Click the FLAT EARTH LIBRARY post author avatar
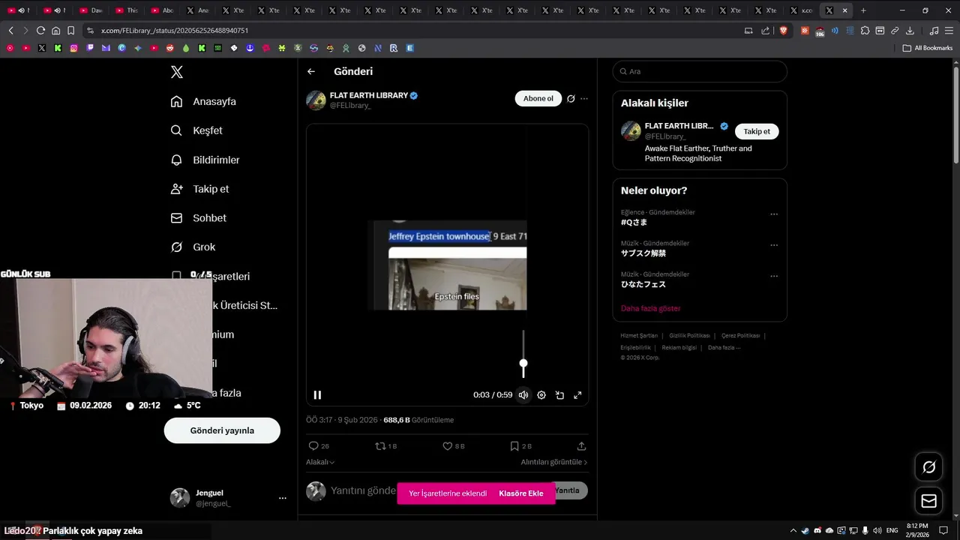 316,100
